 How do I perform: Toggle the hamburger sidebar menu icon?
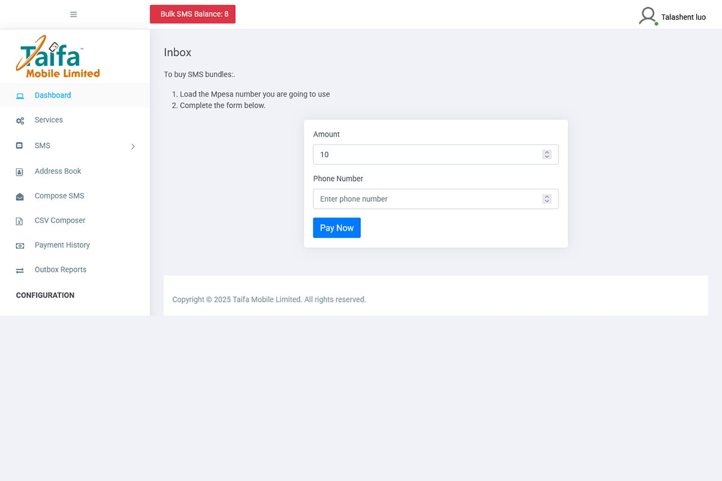[x=73, y=14]
